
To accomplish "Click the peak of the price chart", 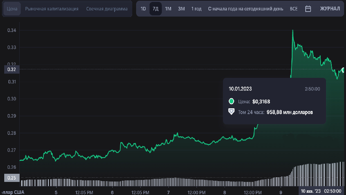I will click(x=293, y=30).
